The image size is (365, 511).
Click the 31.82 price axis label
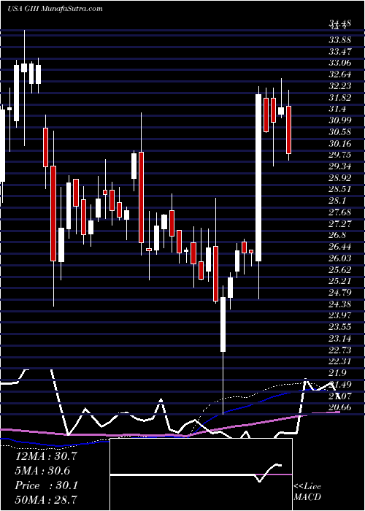coord(340,98)
